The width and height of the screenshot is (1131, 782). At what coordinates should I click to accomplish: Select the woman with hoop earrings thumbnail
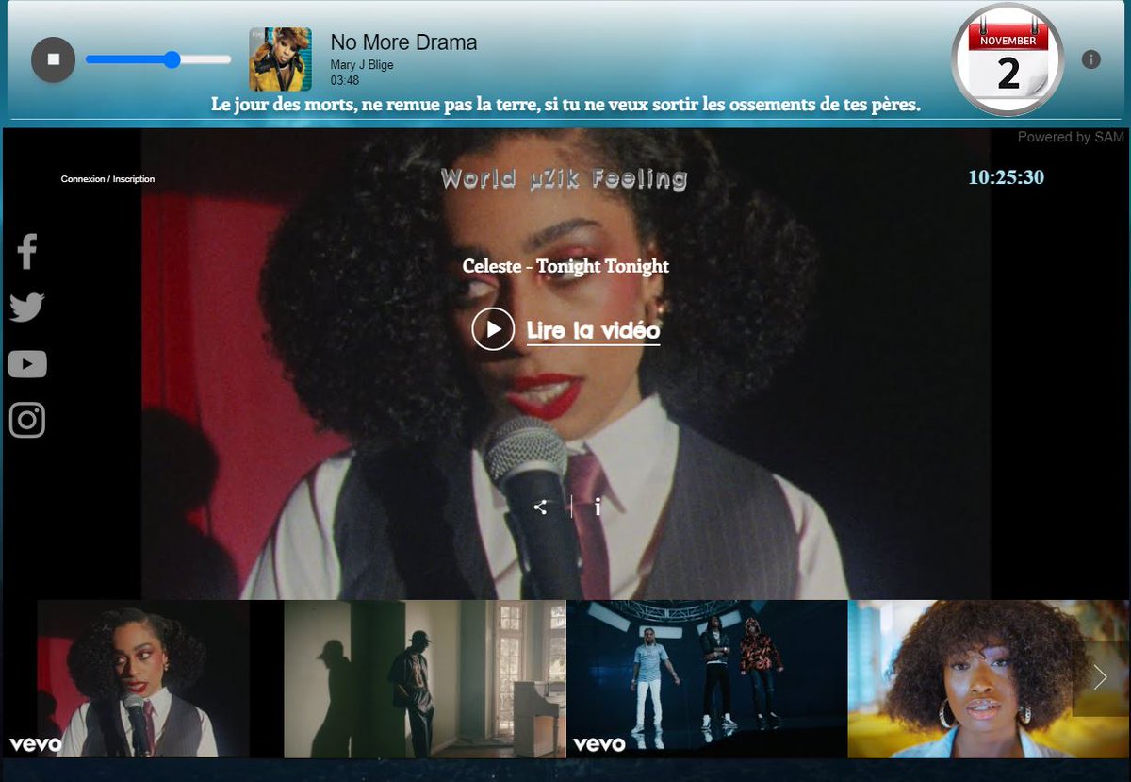point(988,679)
